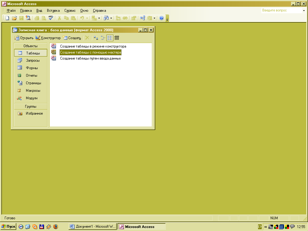Open the Правка menu
The width and height of the screenshot is (308, 231).
(x=26, y=11)
